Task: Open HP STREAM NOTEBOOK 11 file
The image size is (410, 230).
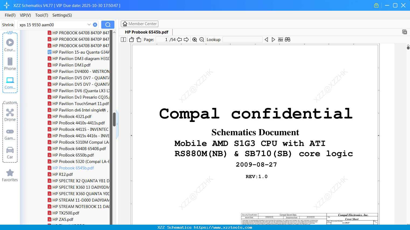Action: coord(78,206)
